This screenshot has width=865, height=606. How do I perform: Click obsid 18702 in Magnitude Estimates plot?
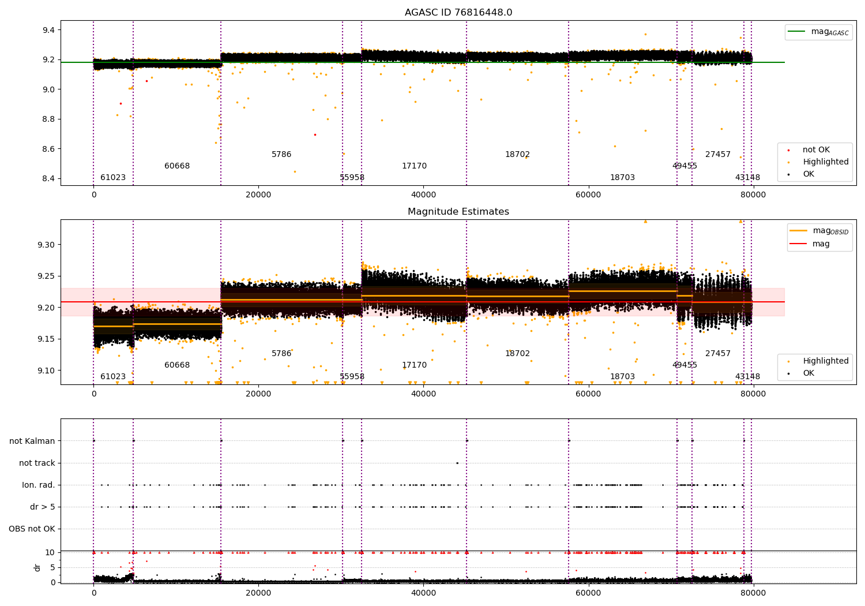[x=517, y=354]
